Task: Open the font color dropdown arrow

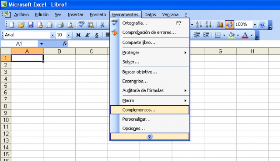Action: 252,35
